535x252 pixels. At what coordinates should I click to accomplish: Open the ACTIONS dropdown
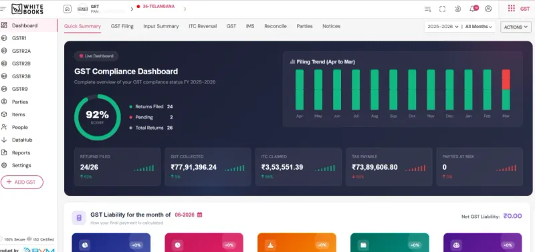pyautogui.click(x=516, y=27)
